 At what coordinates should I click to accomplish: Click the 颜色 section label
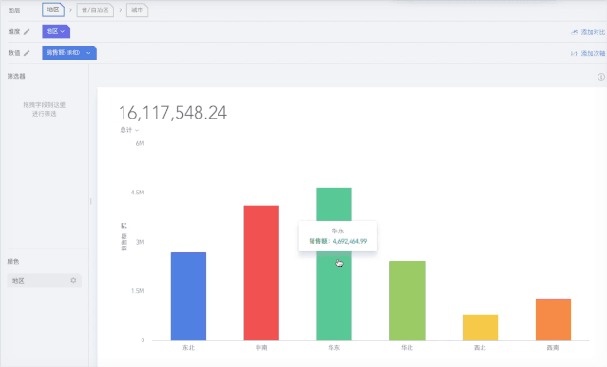coord(13,261)
